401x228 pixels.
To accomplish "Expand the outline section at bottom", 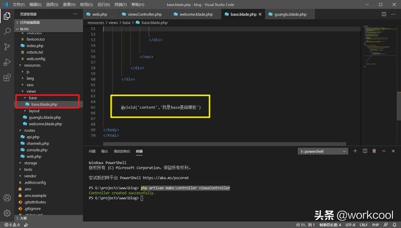I will [49, 218].
